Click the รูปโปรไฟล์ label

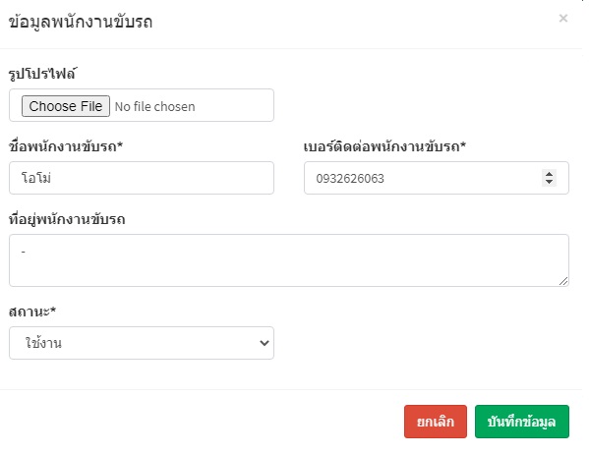coord(42,74)
